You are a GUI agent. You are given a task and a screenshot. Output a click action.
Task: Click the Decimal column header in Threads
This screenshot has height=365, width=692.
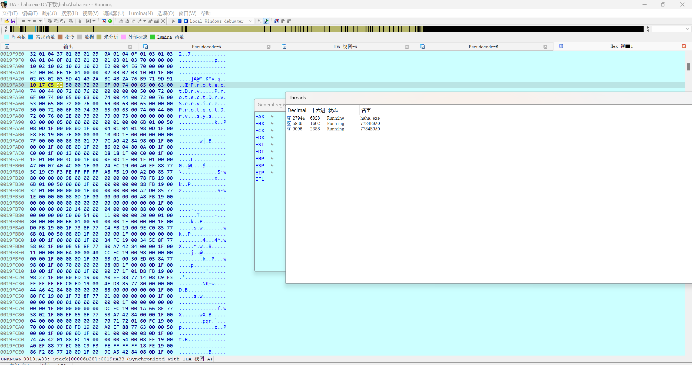297,110
